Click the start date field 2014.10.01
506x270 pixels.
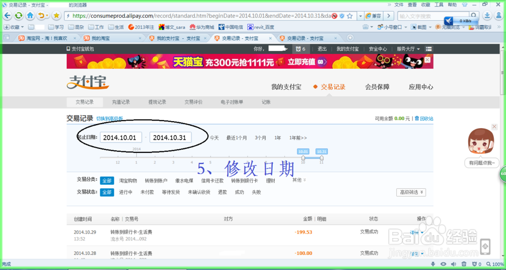[121, 137]
